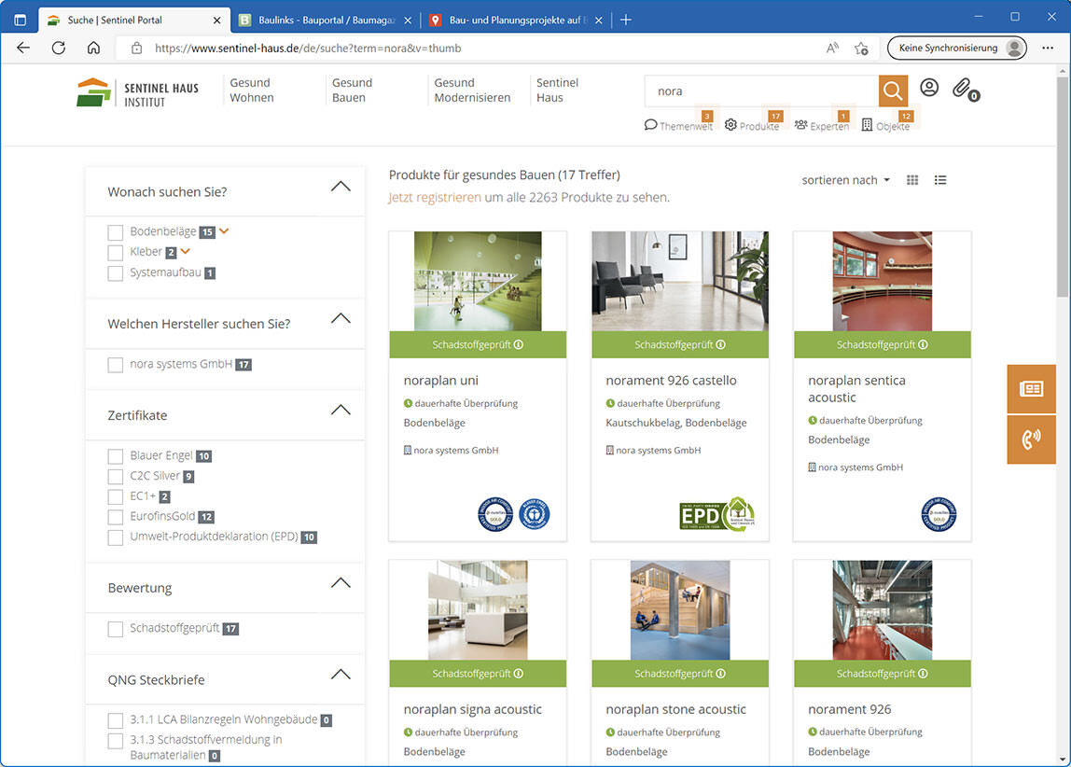1071x767 pixels.
Task: Click 'Keine Synchronisierung' profile button
Action: (x=957, y=48)
